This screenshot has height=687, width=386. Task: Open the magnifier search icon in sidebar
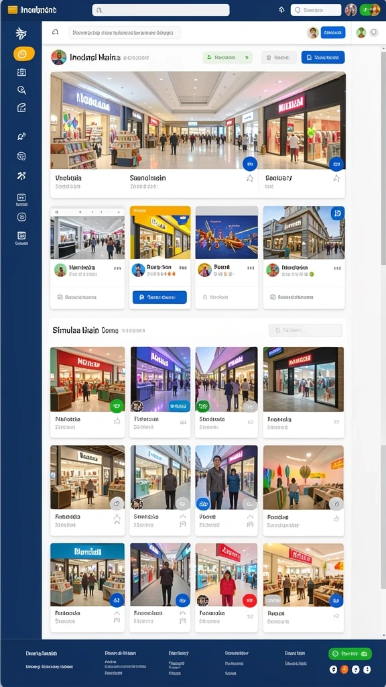coord(21,90)
